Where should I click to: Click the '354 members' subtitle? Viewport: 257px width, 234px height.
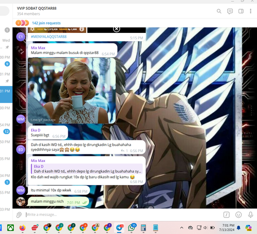point(28,14)
